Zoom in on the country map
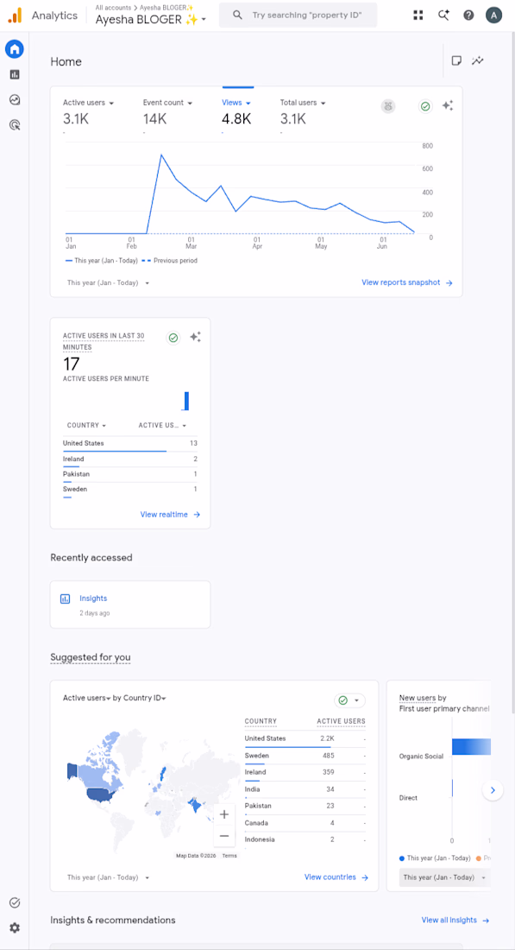 224,814
